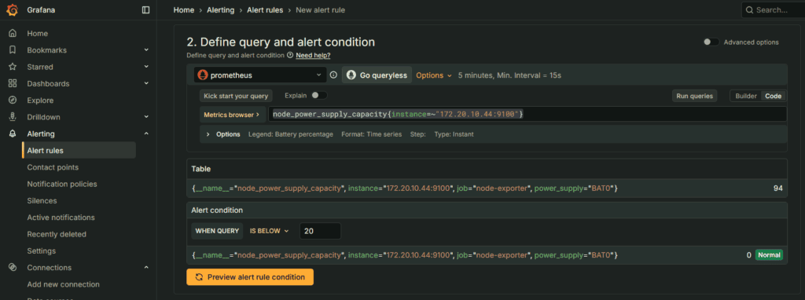Expand the query Options row
This screenshot has height=300, width=805.
point(222,134)
